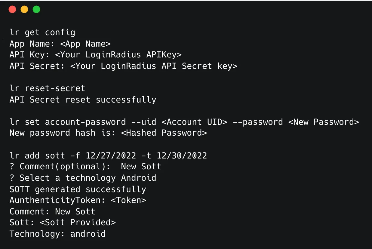Click the 'Technology: android' output line
Screen dimensions: 372x249
[x=57, y=234]
